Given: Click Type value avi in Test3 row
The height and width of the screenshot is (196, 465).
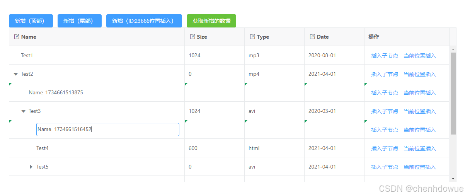Looking at the screenshot, I should 252,111.
